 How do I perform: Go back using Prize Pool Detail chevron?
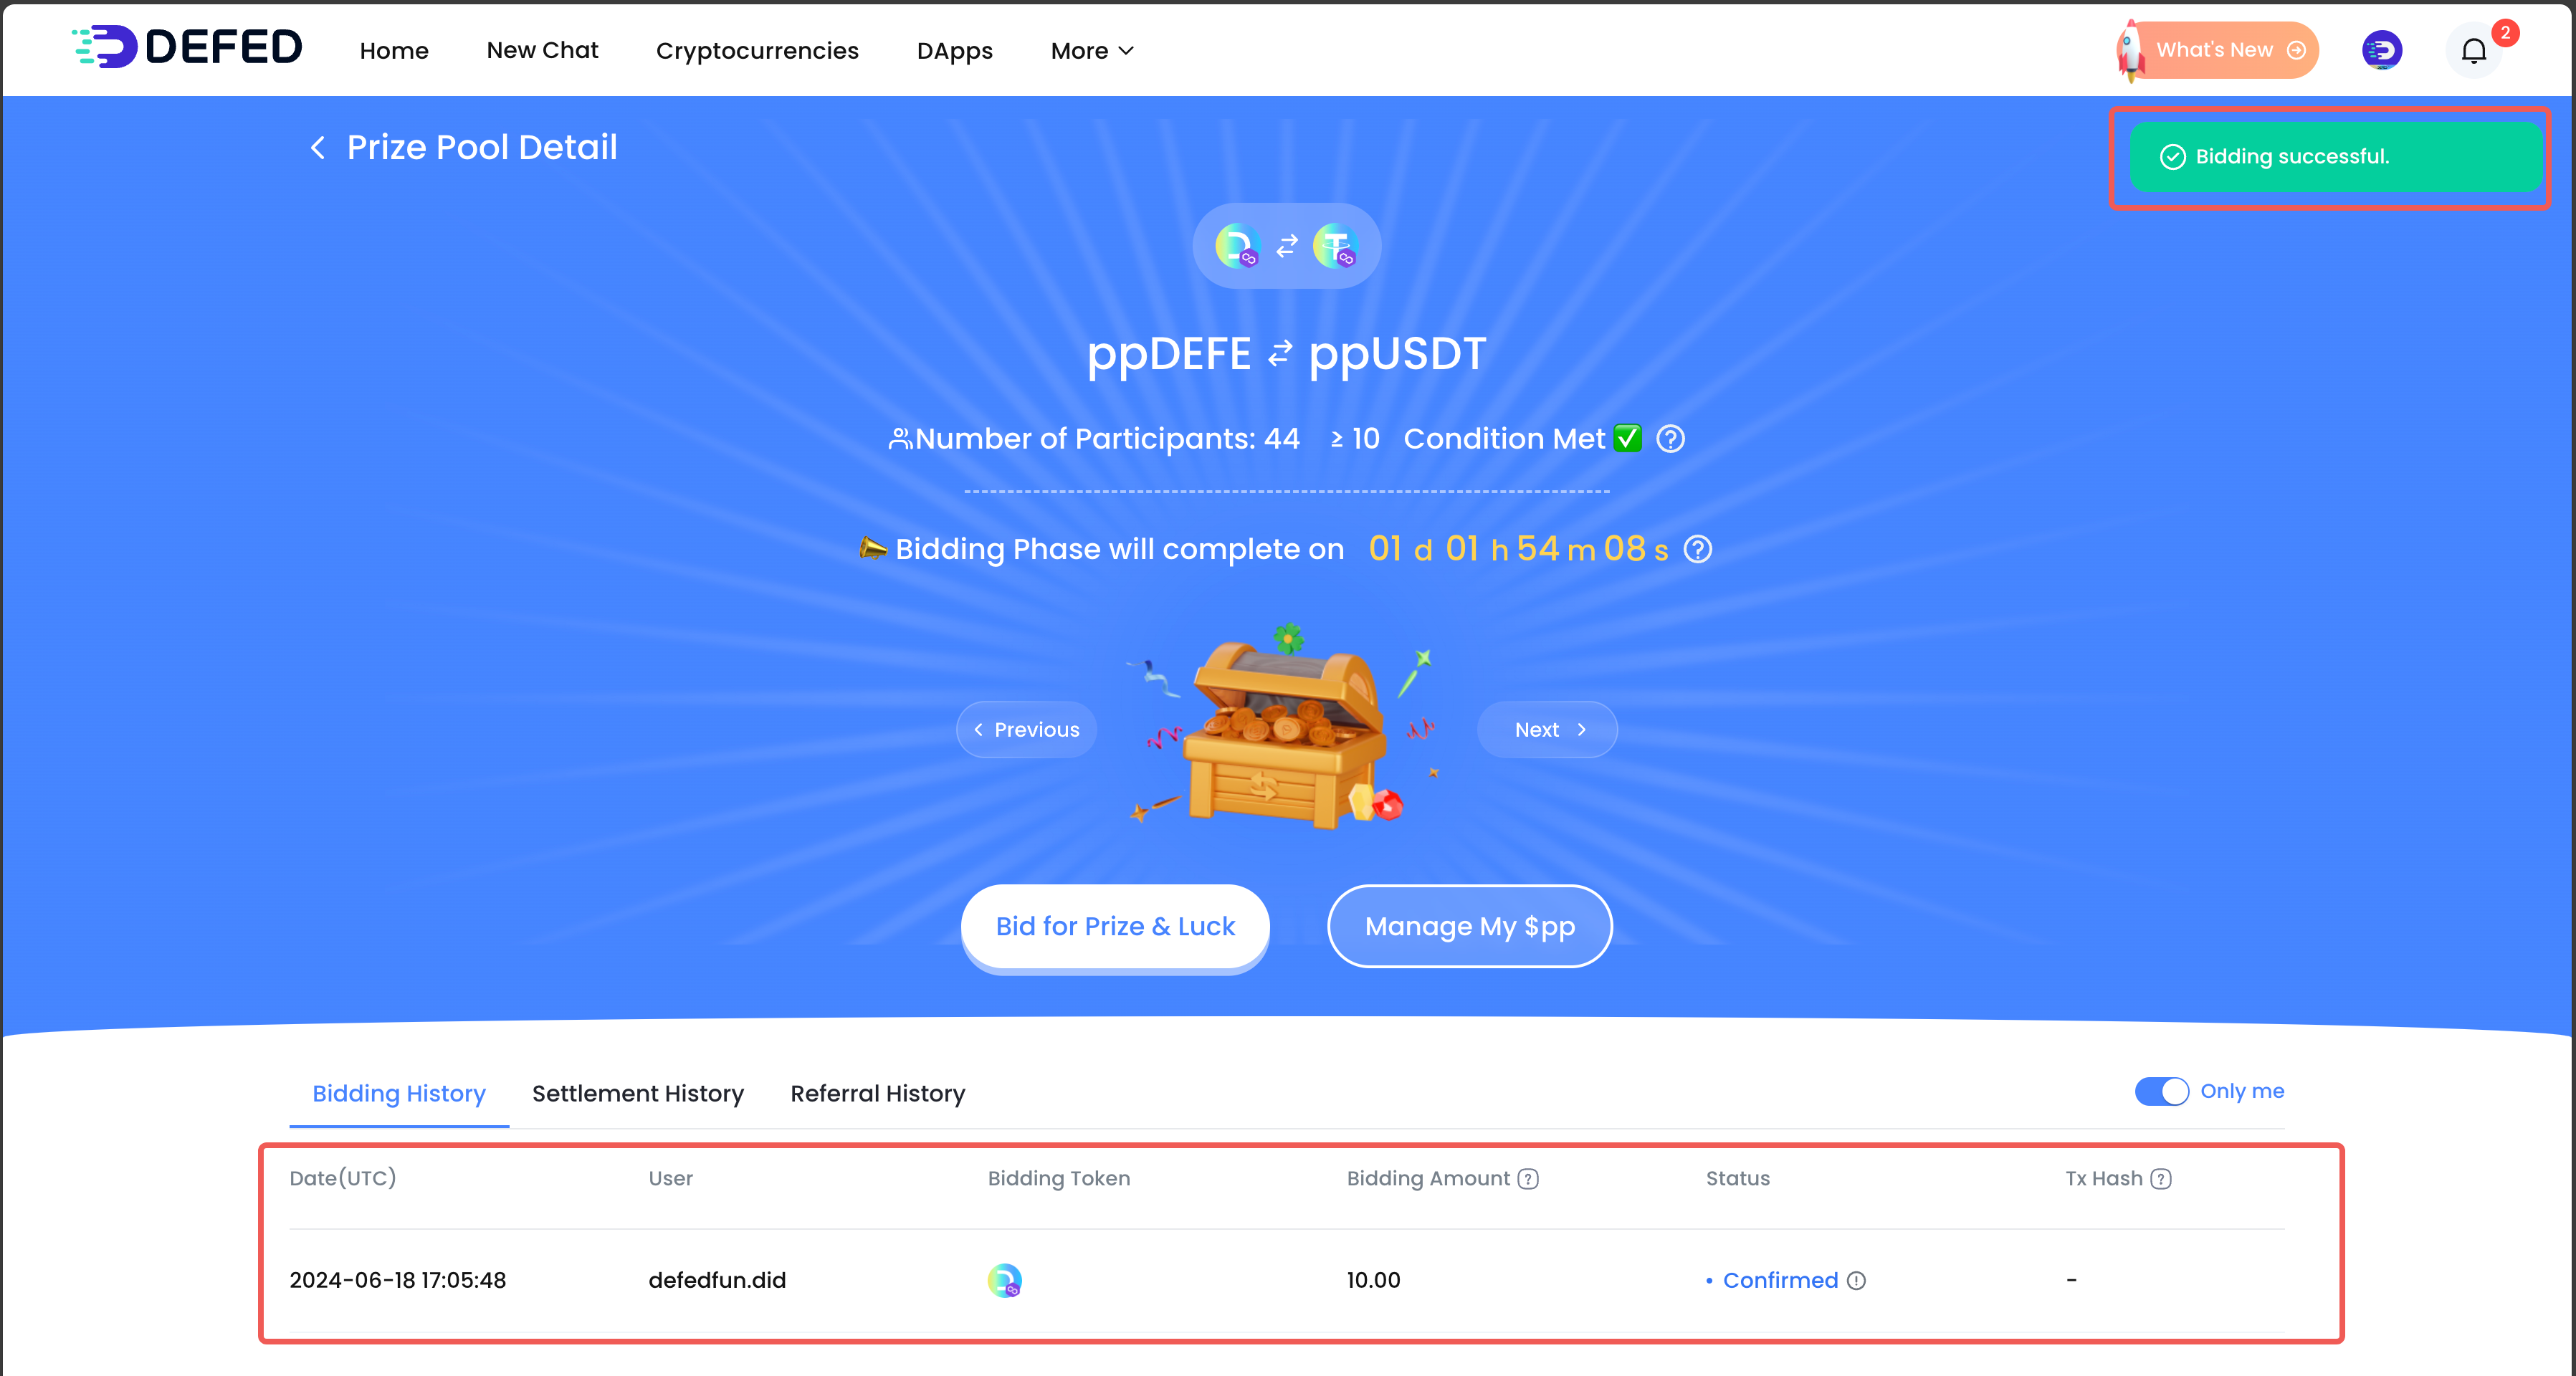tap(318, 148)
